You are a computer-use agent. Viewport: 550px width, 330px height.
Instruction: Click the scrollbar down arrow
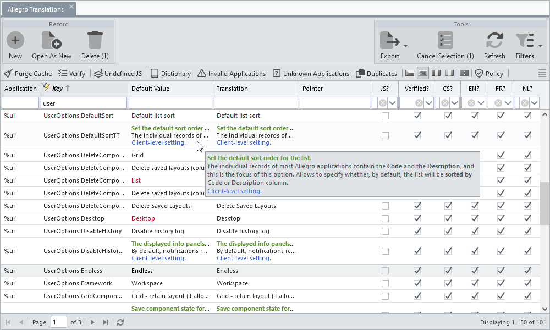pos(544,309)
